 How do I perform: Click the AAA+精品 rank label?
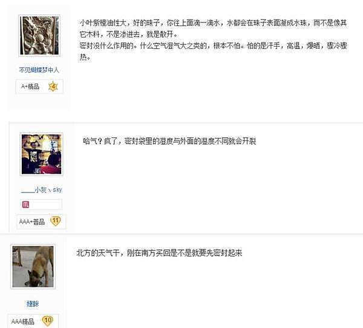[31, 221]
